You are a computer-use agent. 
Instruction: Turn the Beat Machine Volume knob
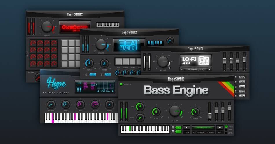coord(101,45)
